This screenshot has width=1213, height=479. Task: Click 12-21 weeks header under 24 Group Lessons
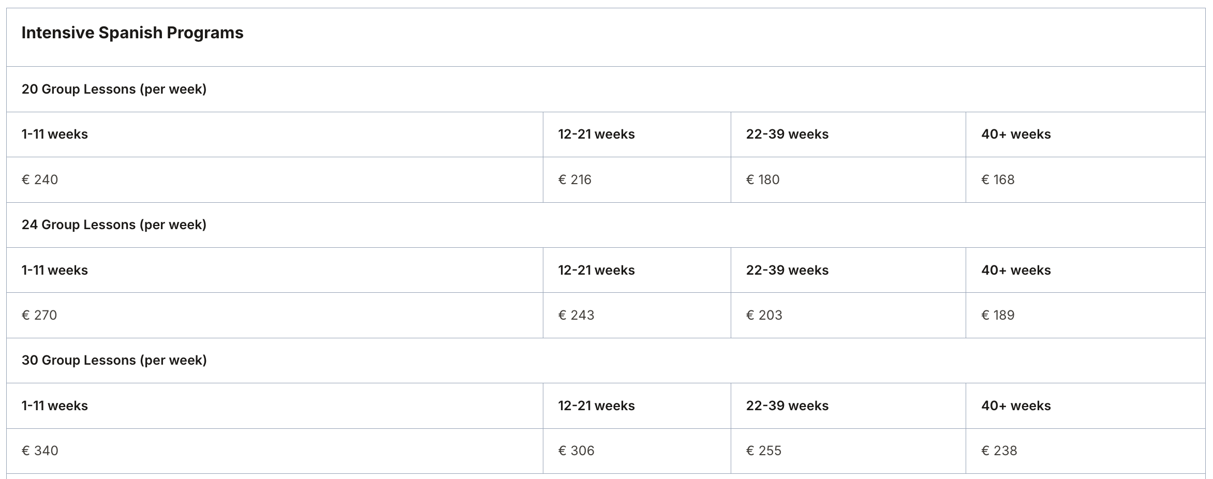596,271
